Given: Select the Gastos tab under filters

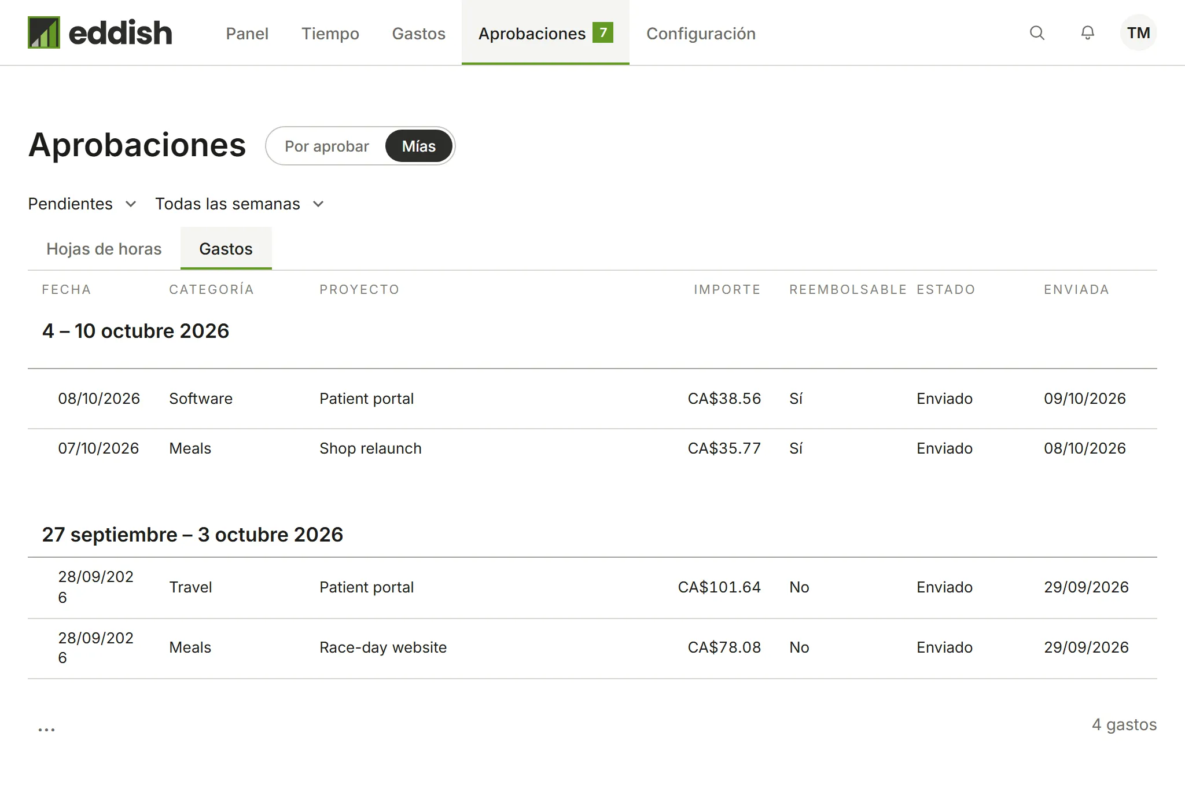Looking at the screenshot, I should pyautogui.click(x=226, y=249).
